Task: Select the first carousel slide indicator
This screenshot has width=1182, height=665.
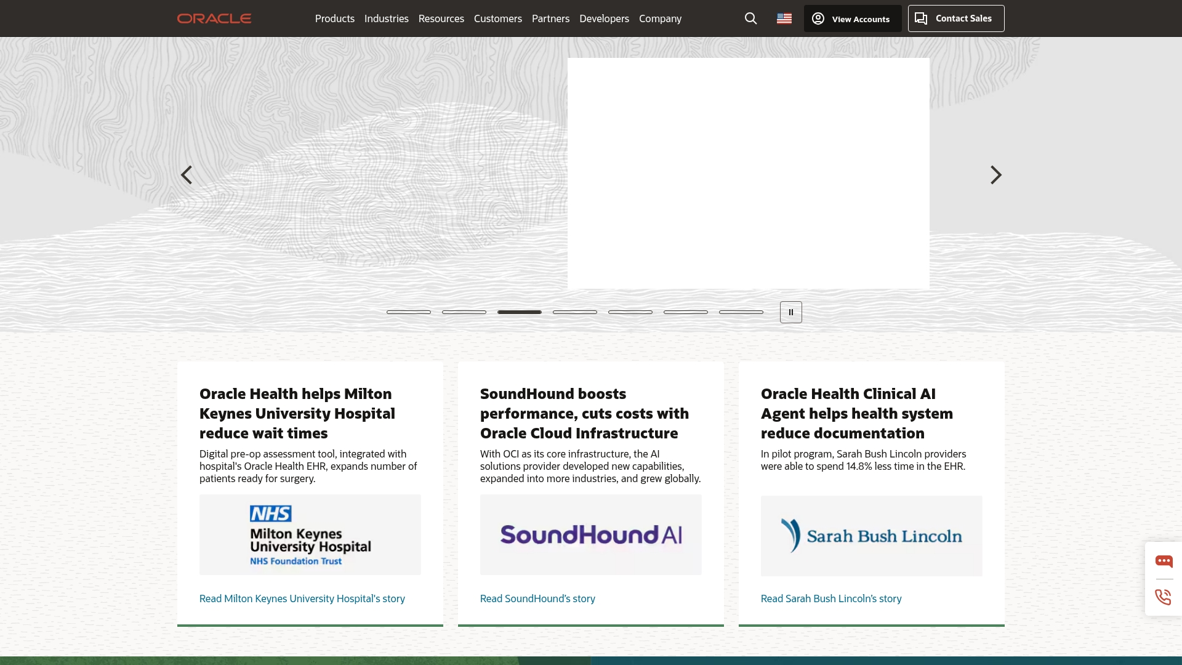Action: 408,312
